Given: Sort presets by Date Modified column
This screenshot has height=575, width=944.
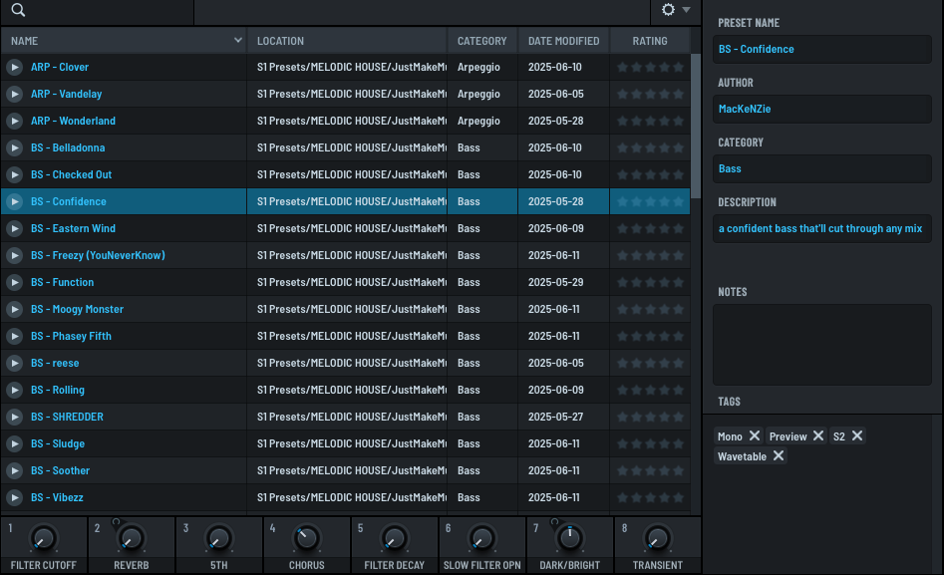Looking at the screenshot, I should 563,41.
